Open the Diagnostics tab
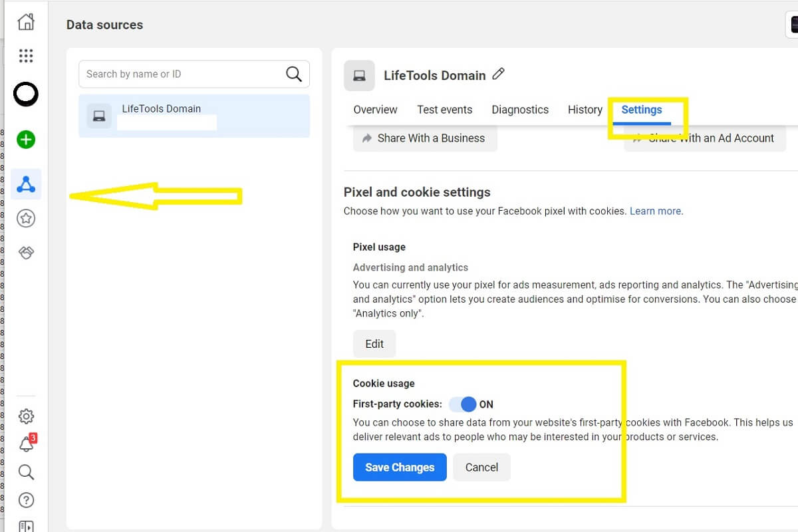This screenshot has height=532, width=798. [x=520, y=110]
